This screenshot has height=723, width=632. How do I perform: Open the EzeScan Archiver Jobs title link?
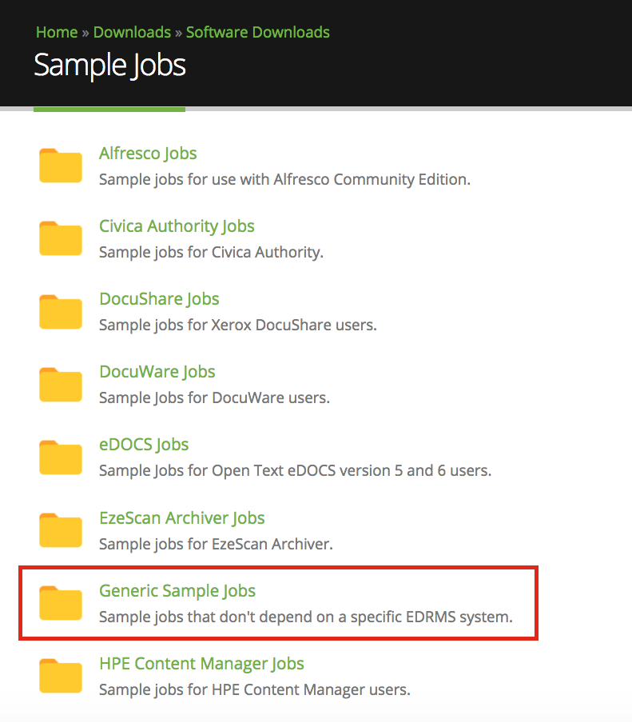(181, 518)
